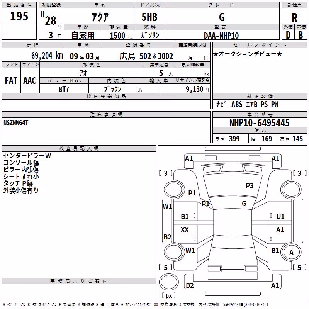Click the A1 mark on rear bumper

[275, 285]
